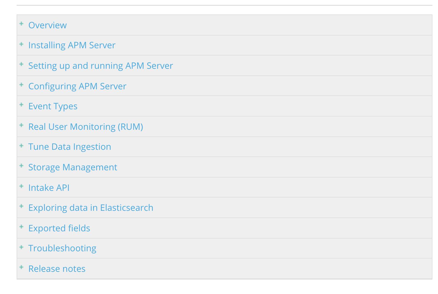This screenshot has width=438, height=294.
Task: Expand Installing APM Server plus icon
Action: (x=21, y=44)
